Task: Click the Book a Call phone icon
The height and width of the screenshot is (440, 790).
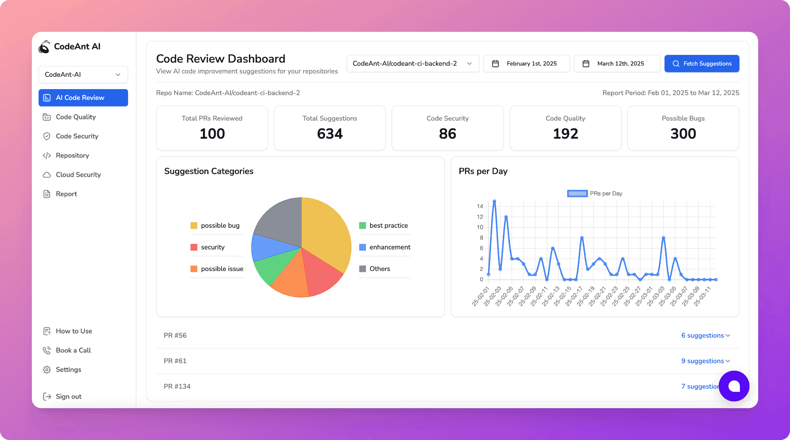Action: tap(47, 350)
